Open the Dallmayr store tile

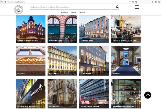pyautogui.click(x=62, y=61)
